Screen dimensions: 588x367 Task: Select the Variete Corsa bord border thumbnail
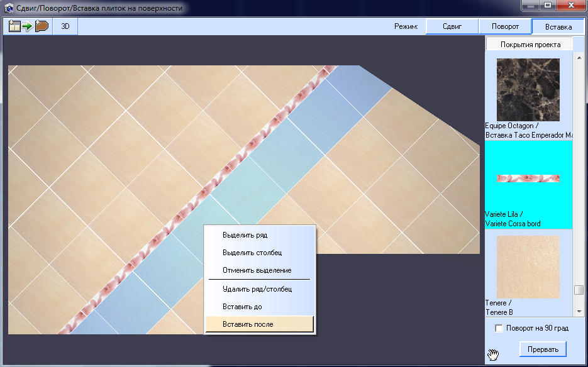528,178
